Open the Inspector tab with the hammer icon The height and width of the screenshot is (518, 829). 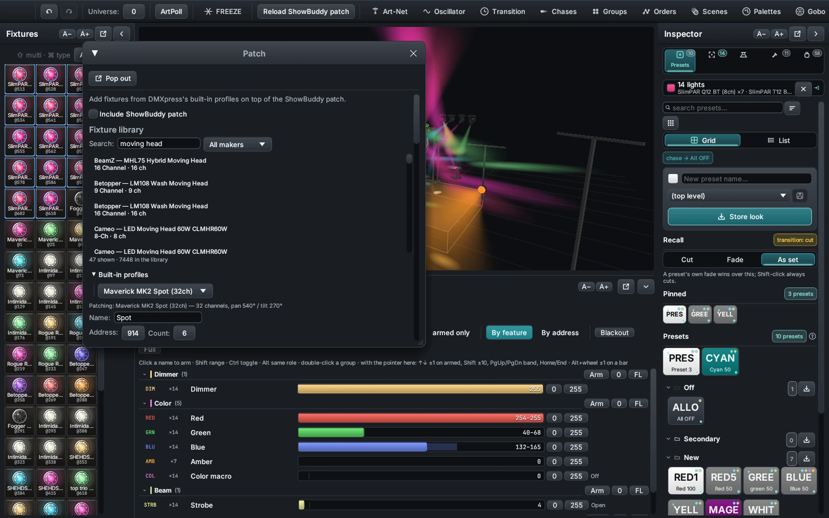(780, 54)
